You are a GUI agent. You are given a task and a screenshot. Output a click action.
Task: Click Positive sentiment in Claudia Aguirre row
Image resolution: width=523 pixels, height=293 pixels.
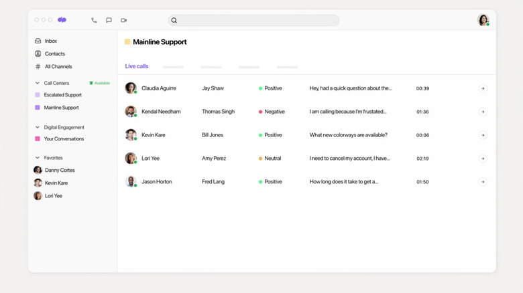click(x=270, y=88)
